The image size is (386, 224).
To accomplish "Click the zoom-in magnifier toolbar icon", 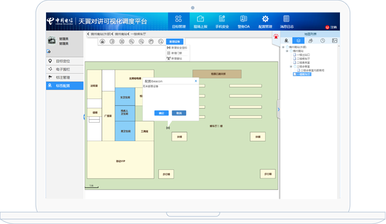I will click(x=131, y=41).
